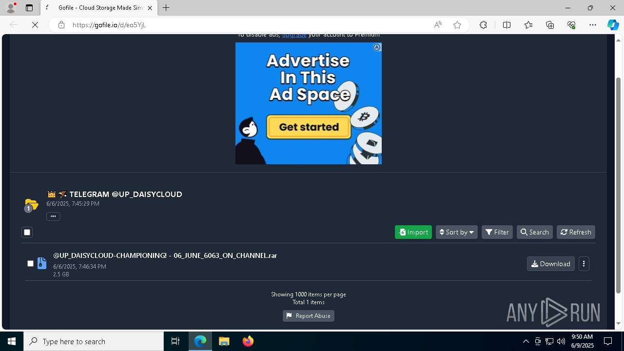624x351 pixels.
Task: Click the Import button
Action: (413, 232)
